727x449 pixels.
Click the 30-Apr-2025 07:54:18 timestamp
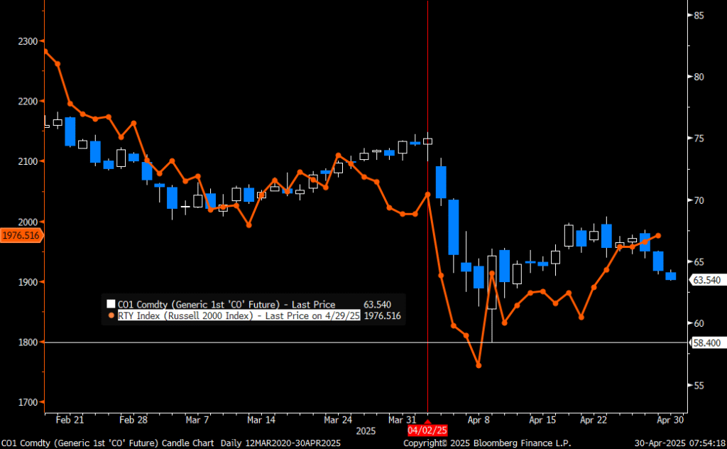click(680, 443)
